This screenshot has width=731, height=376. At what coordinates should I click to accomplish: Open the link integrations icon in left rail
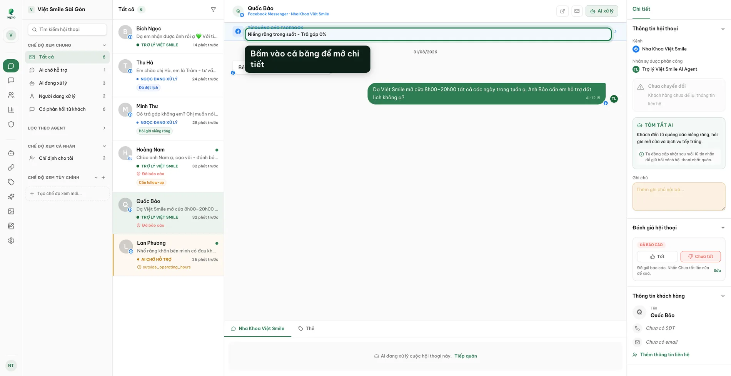click(x=11, y=167)
